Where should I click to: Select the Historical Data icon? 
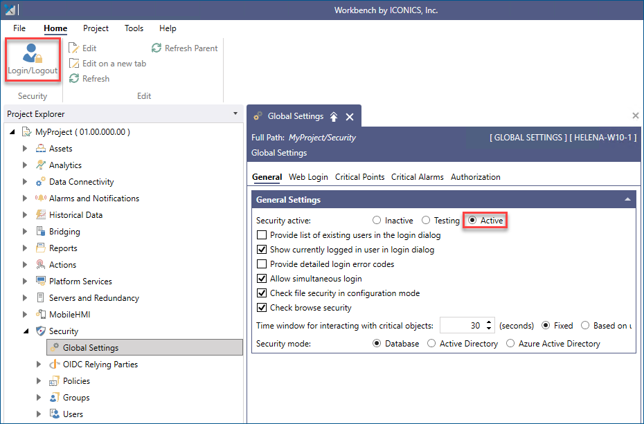coord(41,215)
